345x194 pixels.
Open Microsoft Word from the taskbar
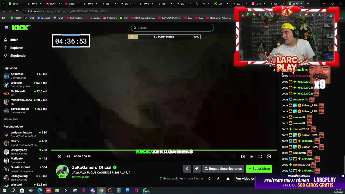click(128, 190)
